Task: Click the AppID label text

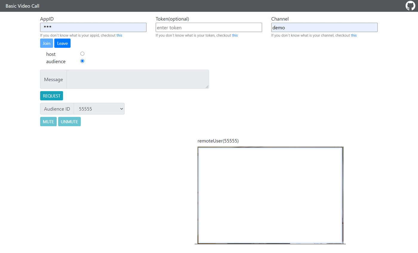Action: (47, 19)
